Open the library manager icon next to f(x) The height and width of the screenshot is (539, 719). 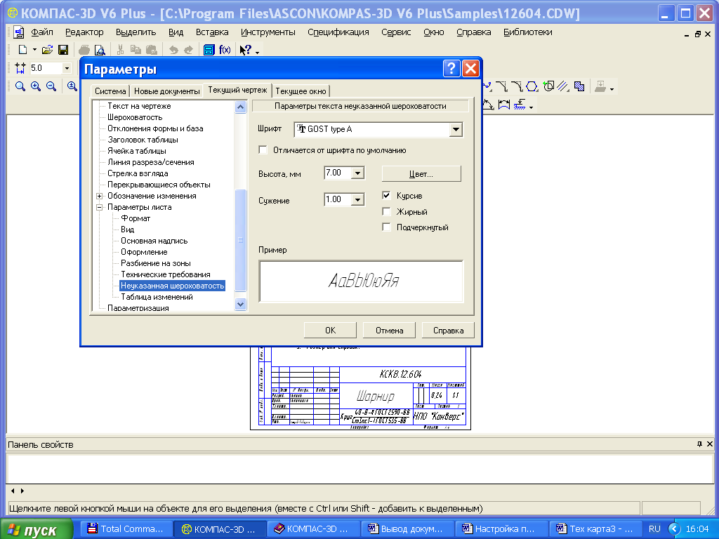click(209, 50)
